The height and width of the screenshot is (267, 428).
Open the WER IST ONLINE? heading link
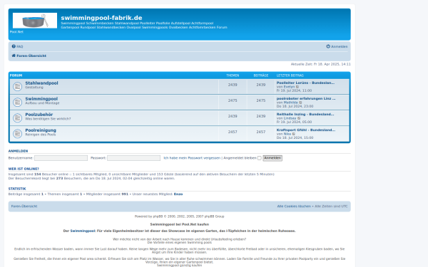pos(24,169)
